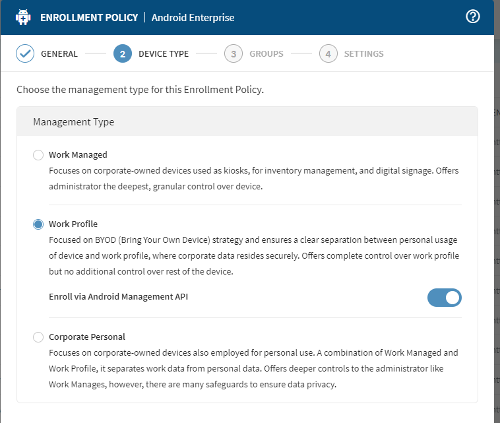Select the Work Managed radio button
The height and width of the screenshot is (423, 500).
38,155
